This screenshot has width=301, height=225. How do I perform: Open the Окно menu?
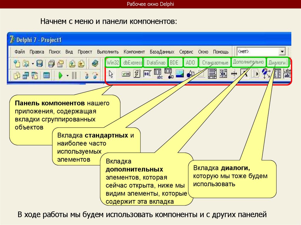tap(203, 52)
